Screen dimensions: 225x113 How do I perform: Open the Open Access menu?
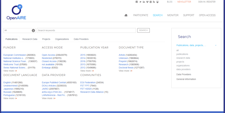coord(207,15)
